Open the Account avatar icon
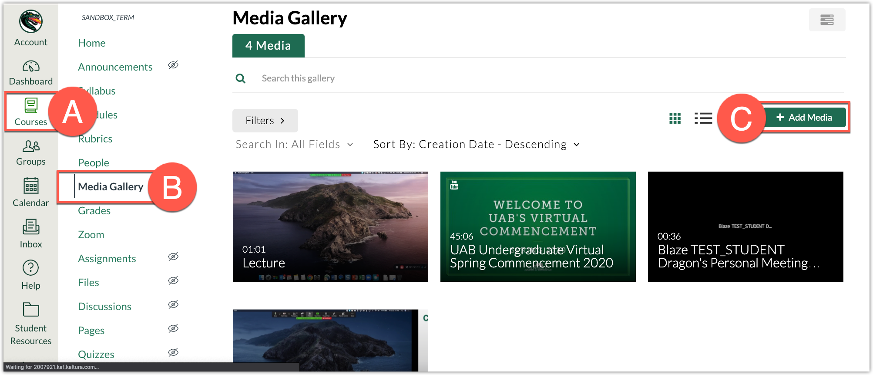The width and height of the screenshot is (873, 375). 30,21
